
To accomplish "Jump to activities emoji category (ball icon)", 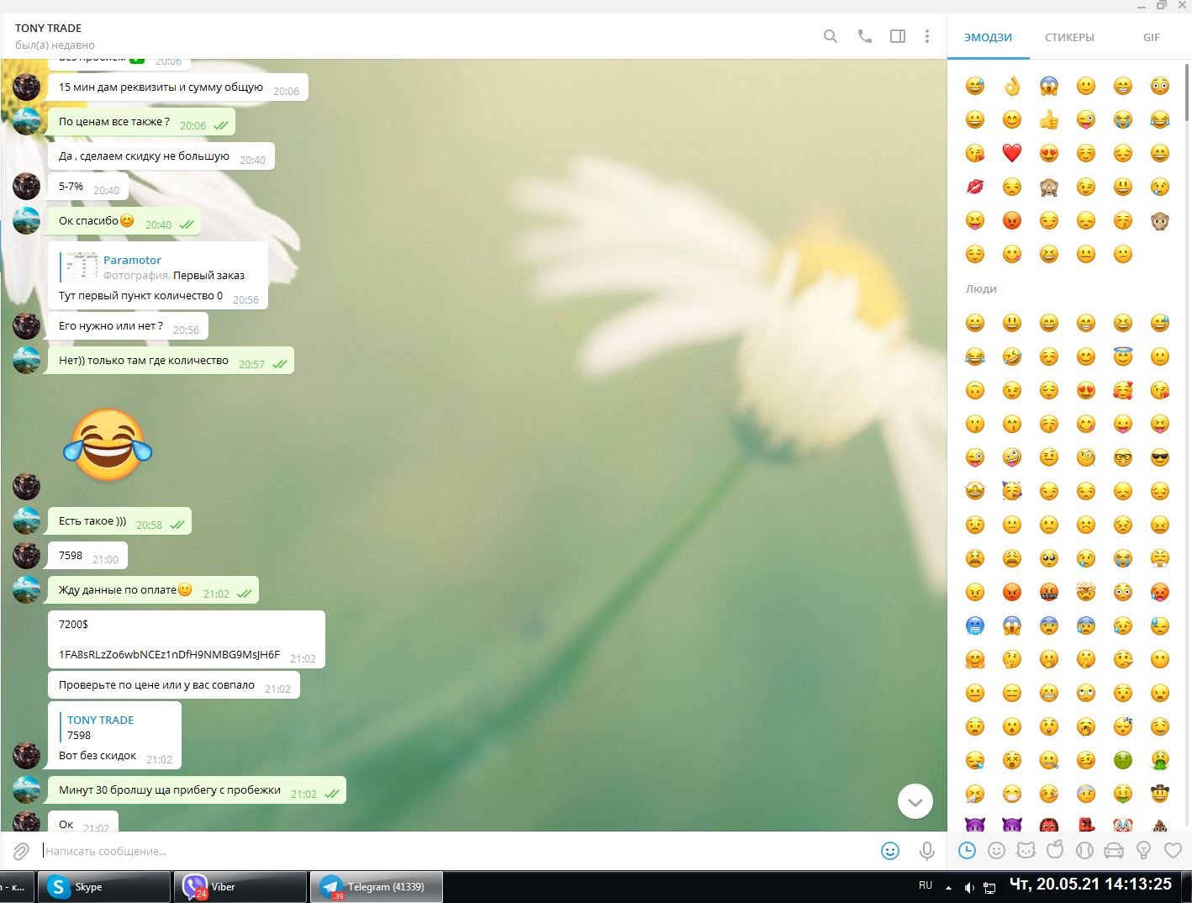I will 1084,851.
